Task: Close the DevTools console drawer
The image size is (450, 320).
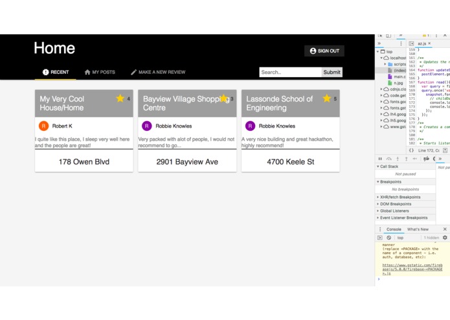Action: (445, 229)
